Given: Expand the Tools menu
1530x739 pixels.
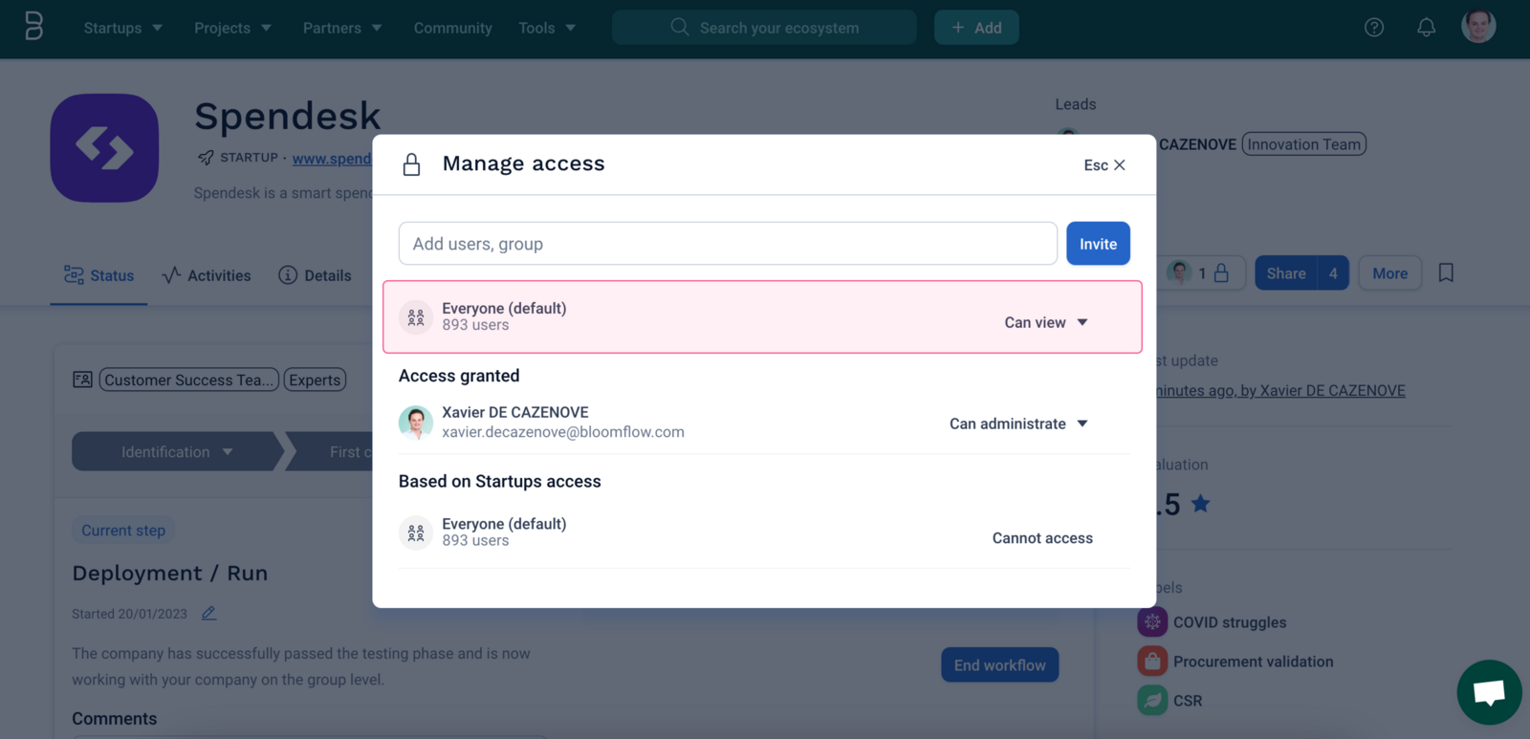Looking at the screenshot, I should click(x=547, y=28).
